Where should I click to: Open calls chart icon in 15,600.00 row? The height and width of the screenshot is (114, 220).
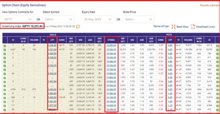[5, 58]
